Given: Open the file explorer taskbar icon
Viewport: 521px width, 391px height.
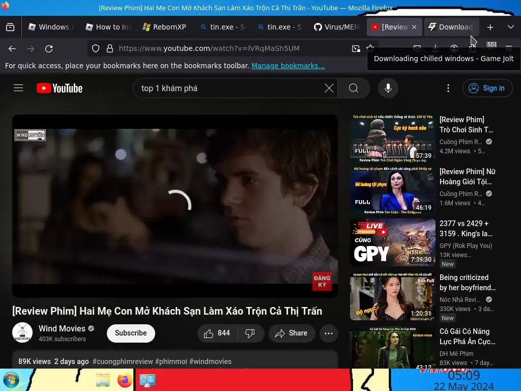Looking at the screenshot, I should (x=103, y=380).
